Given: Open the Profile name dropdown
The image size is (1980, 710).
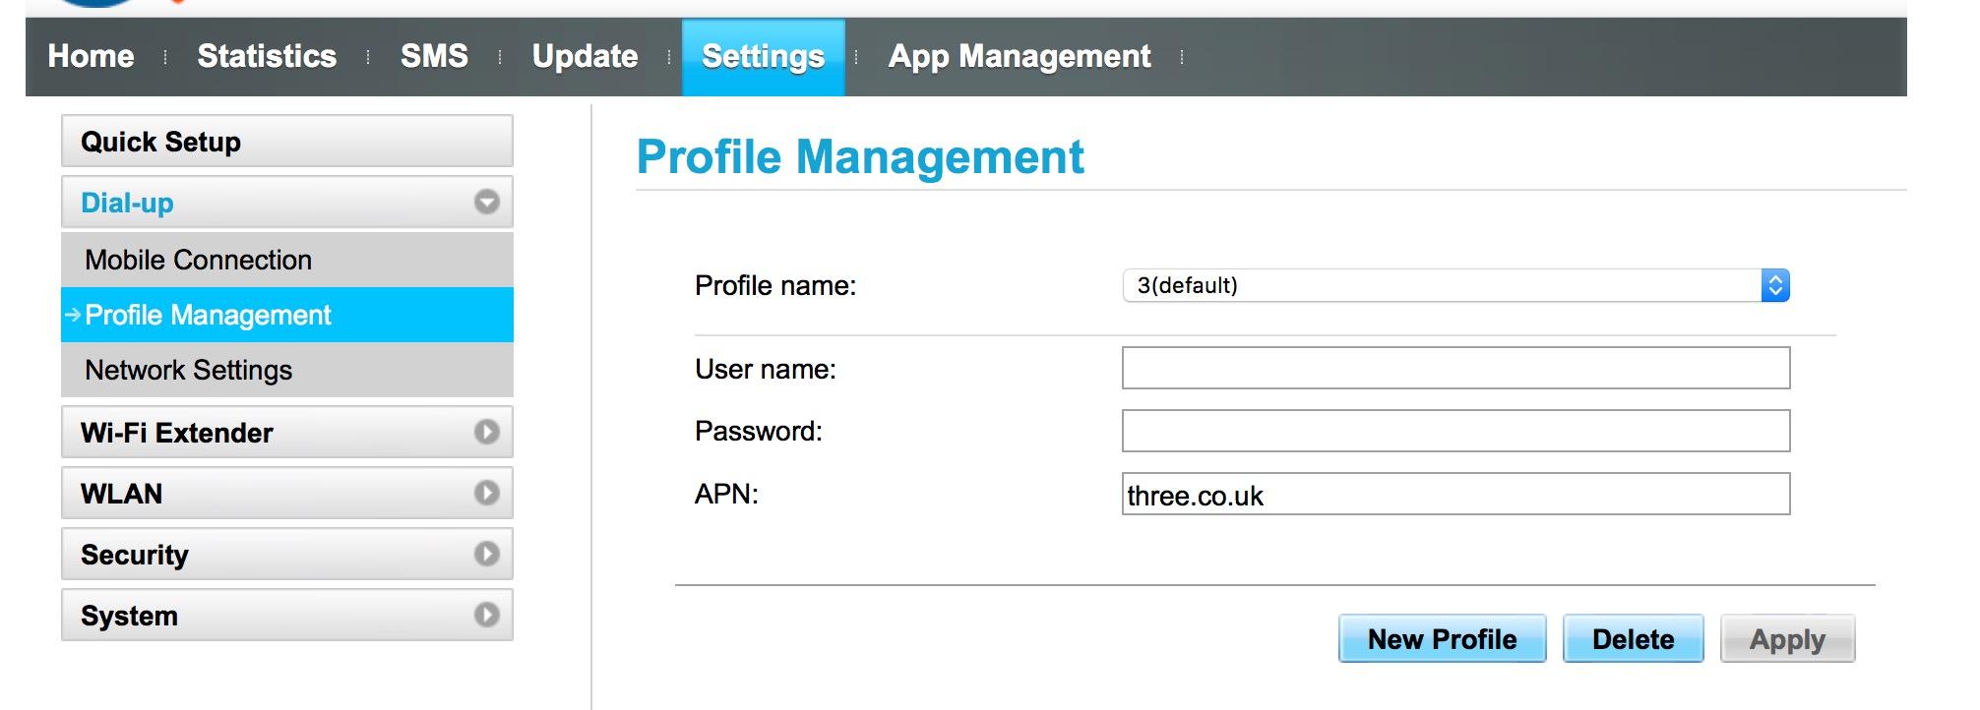Looking at the screenshot, I should point(1455,285).
